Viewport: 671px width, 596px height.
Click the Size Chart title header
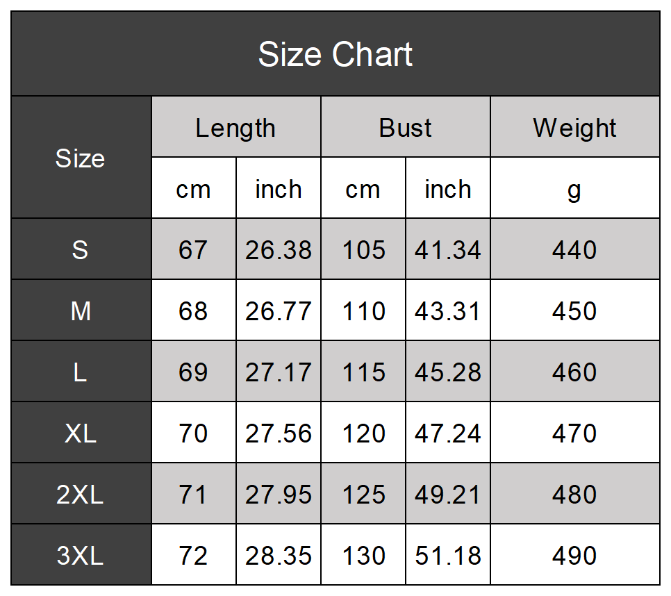[335, 54]
